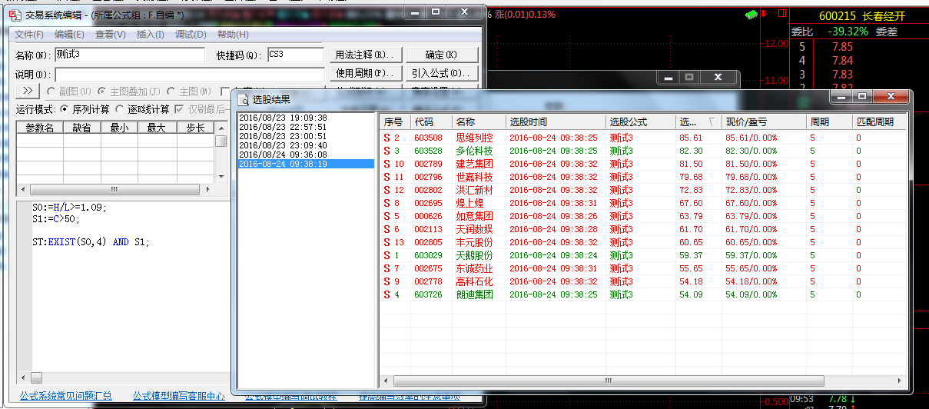The height and width of the screenshot is (409, 929).
Task: Click the parameter table horizontal scrollbar
Action: (x=116, y=189)
